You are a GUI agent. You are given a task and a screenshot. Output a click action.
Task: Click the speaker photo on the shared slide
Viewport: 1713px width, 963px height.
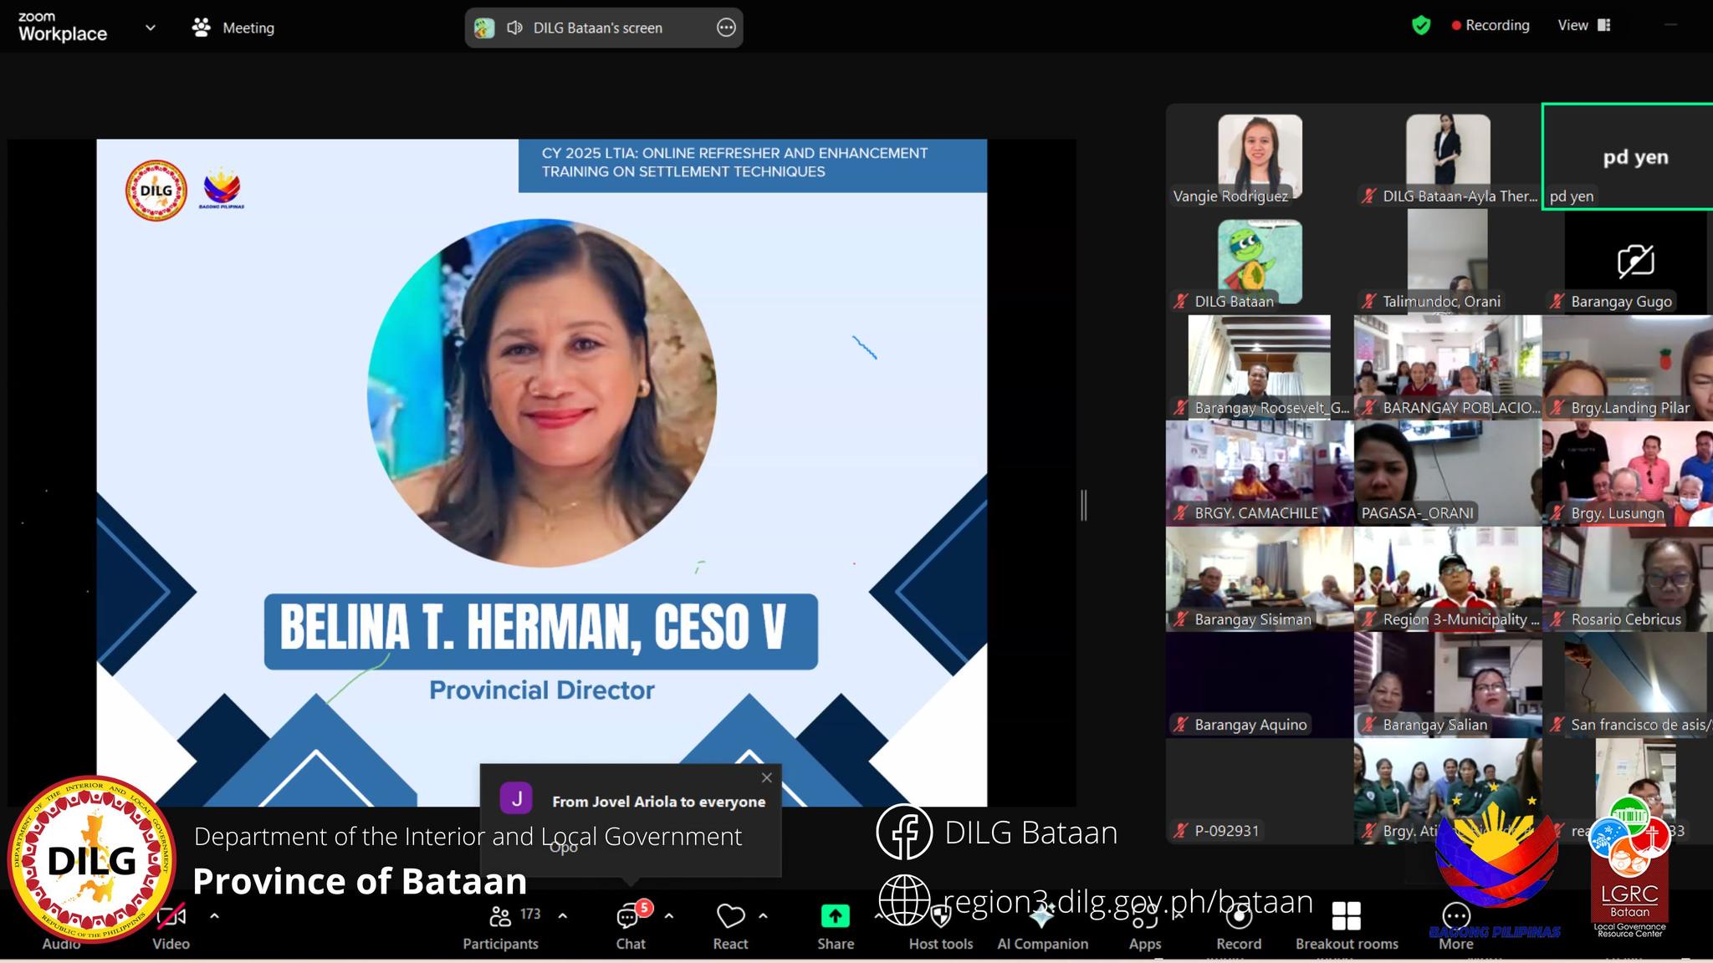point(542,393)
